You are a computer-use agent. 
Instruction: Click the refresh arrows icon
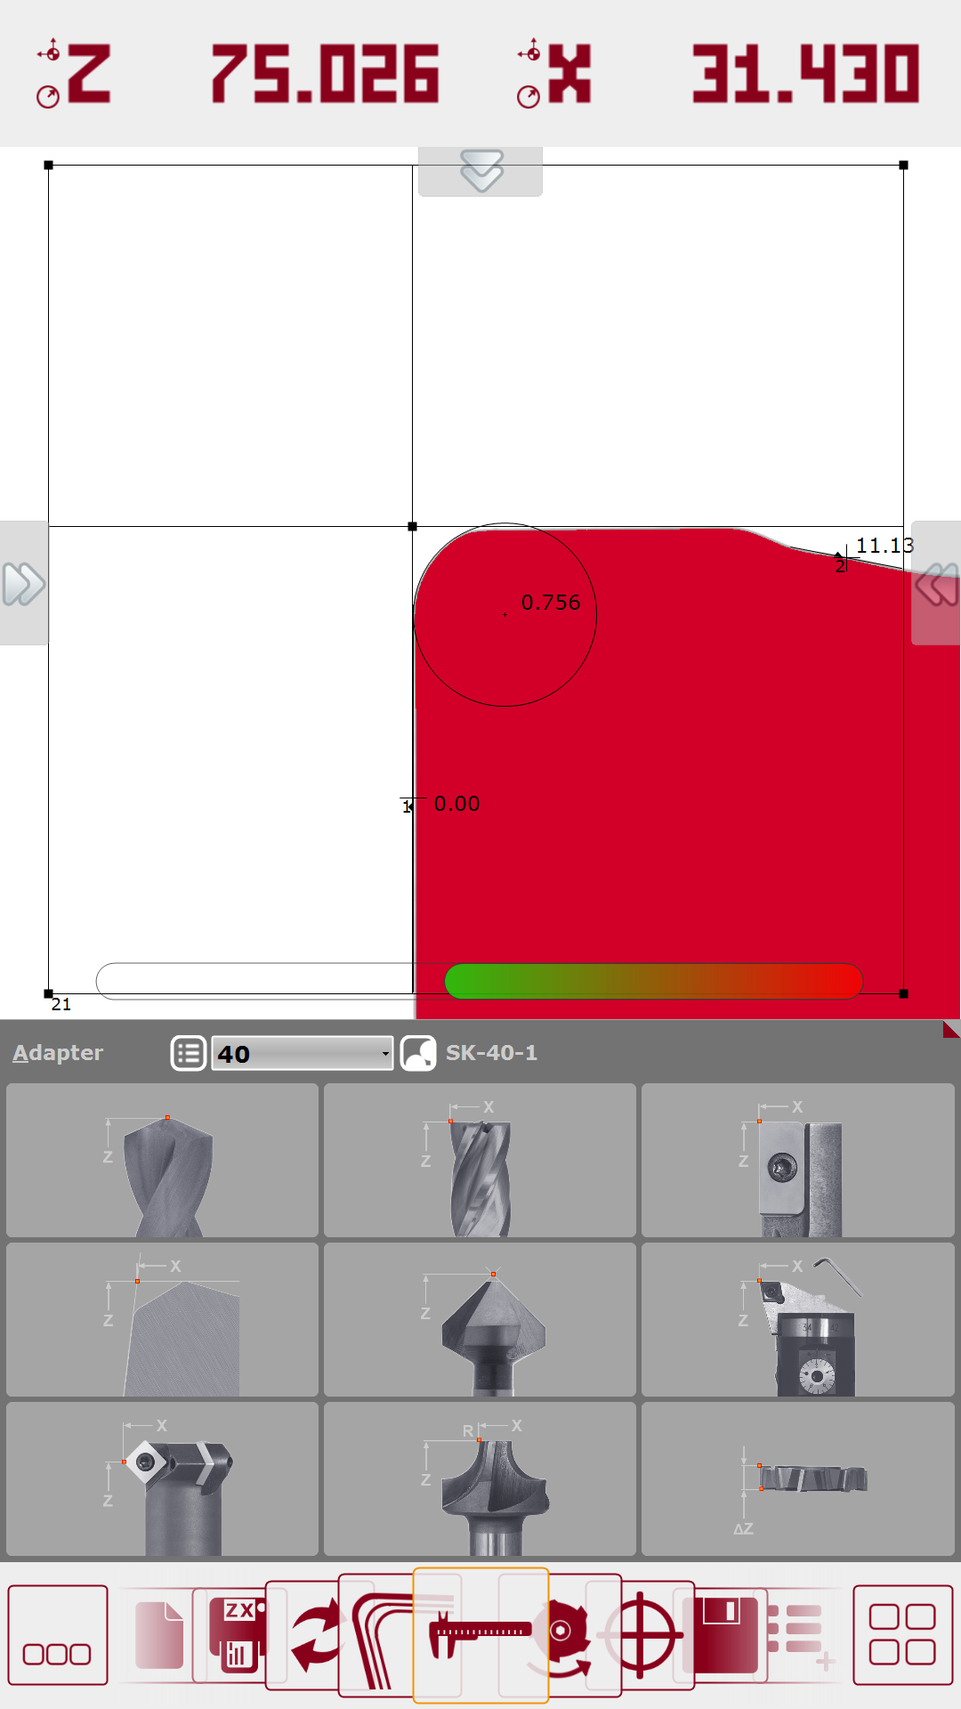[316, 1635]
